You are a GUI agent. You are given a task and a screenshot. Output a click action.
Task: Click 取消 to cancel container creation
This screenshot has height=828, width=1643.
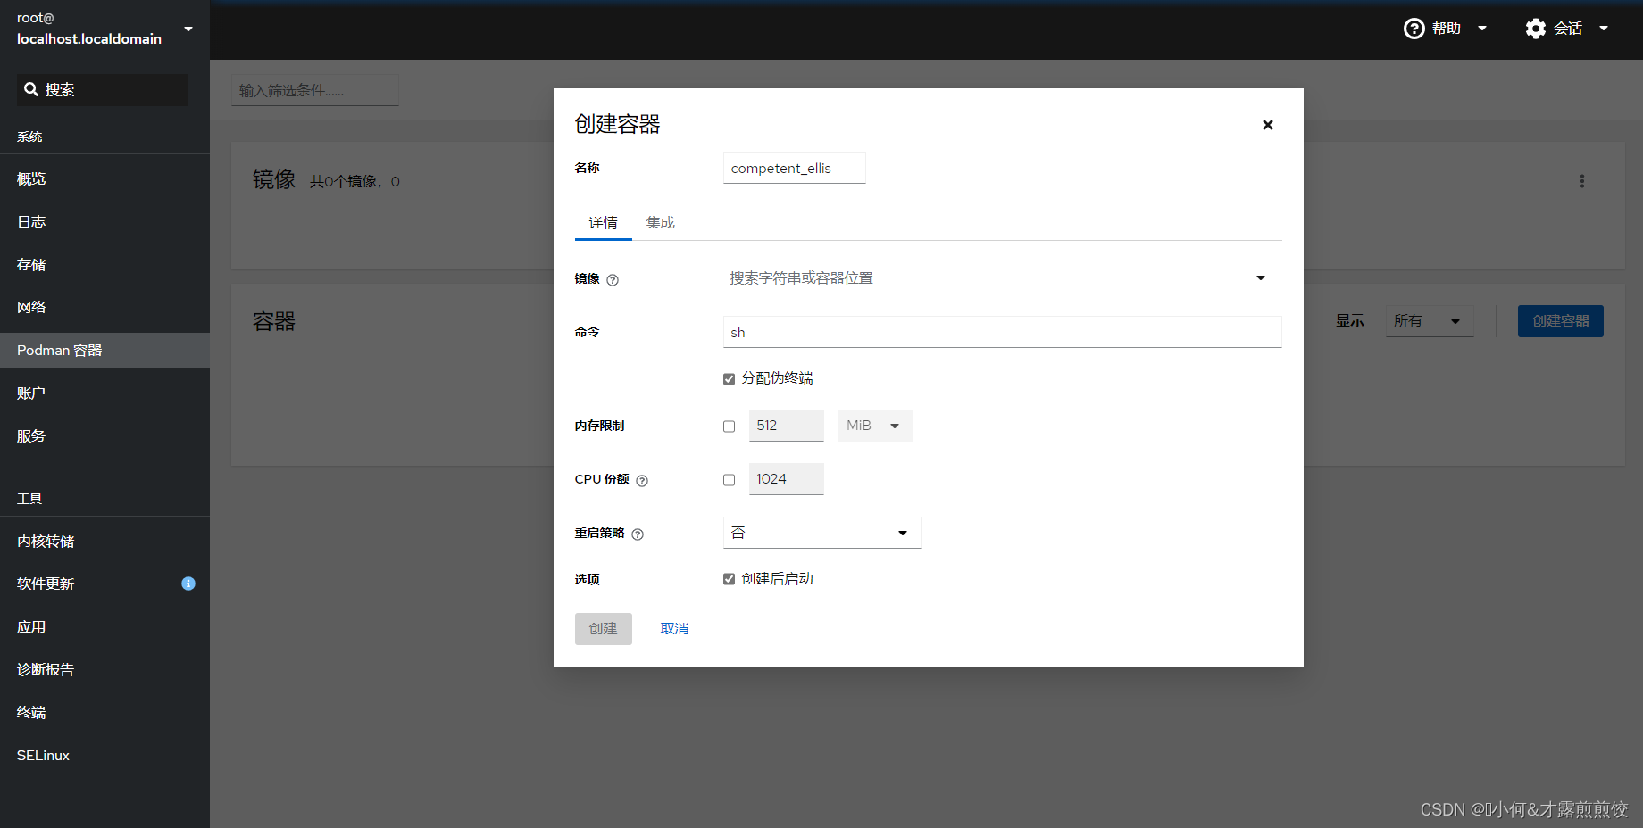click(x=674, y=628)
